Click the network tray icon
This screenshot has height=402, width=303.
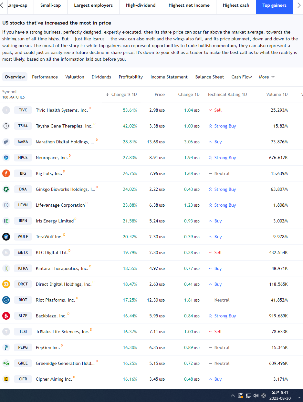coord(248,396)
